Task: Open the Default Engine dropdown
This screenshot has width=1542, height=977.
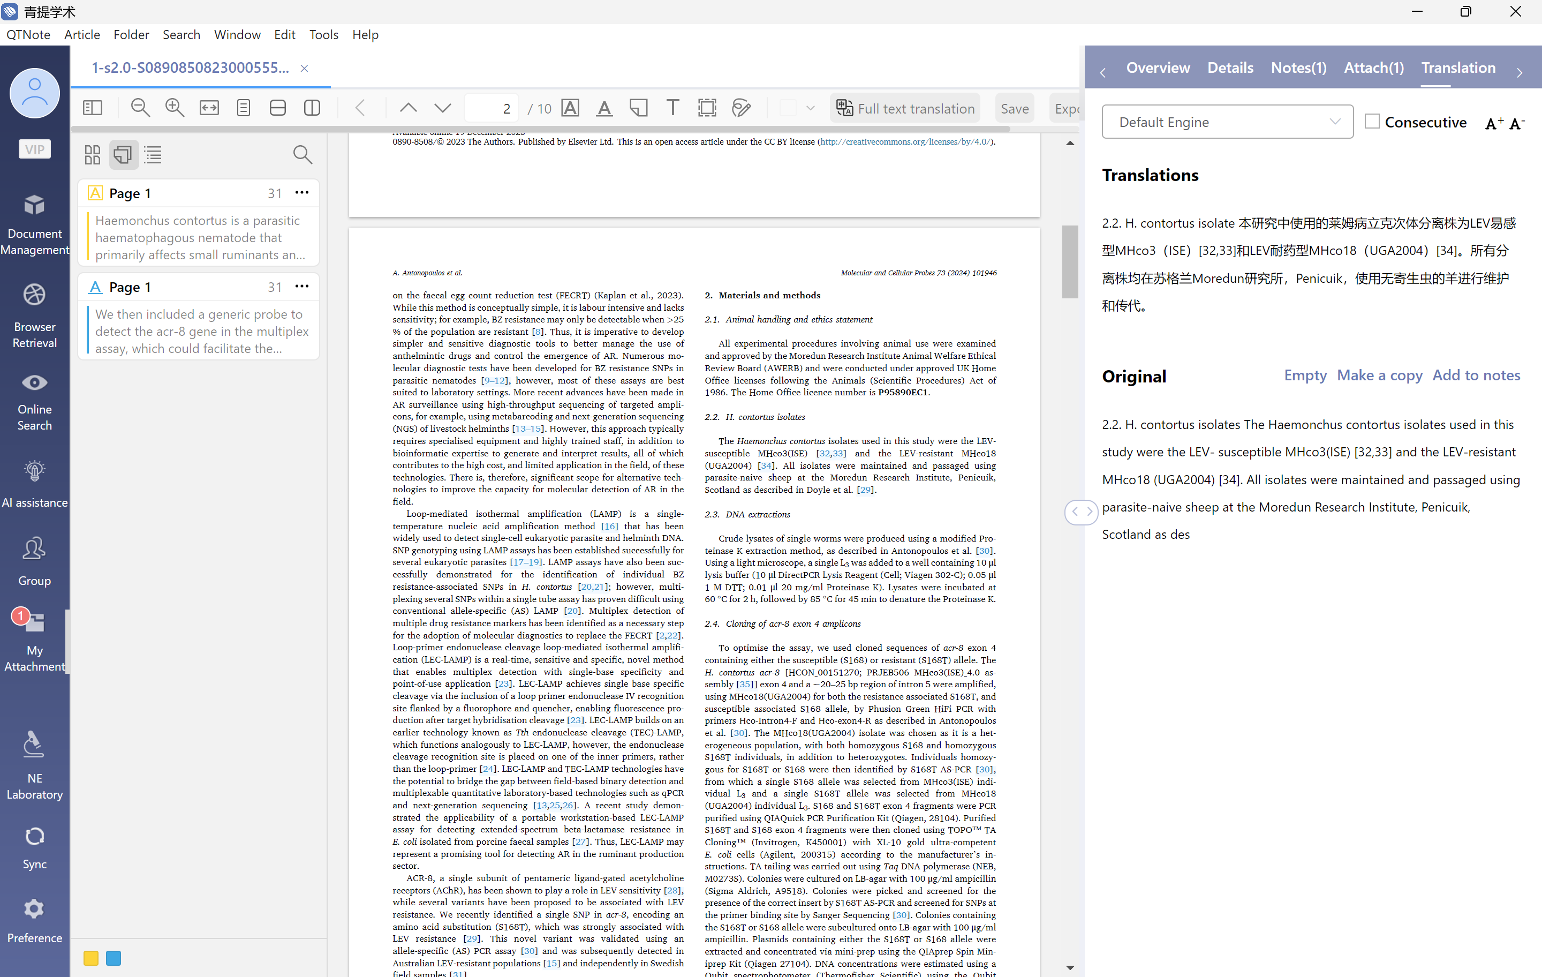Action: [x=1227, y=122]
